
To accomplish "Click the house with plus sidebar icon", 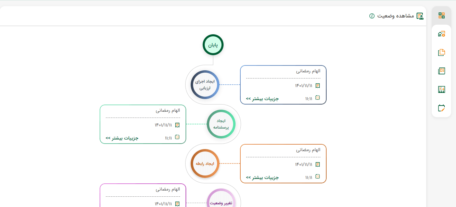I will (441, 34).
